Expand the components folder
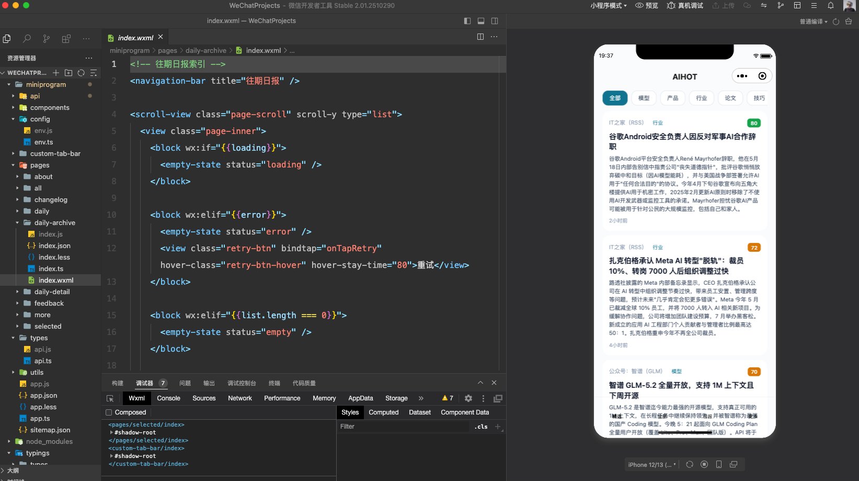 click(x=50, y=107)
